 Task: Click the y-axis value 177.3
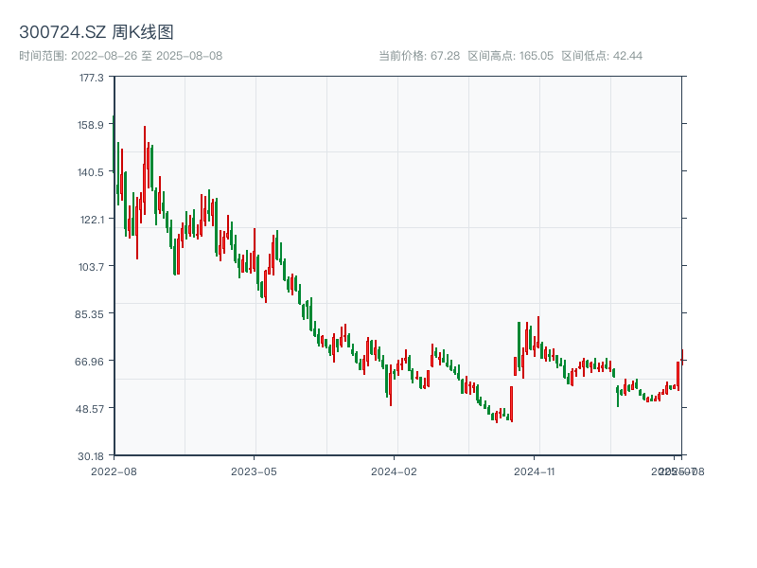click(91, 78)
